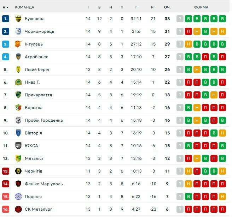Click Буковина's question mark upcoming match badge
232x217 pixels.
coord(180,19)
